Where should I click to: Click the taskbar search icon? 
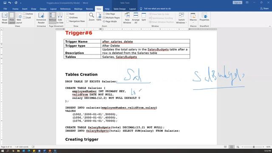8,151
